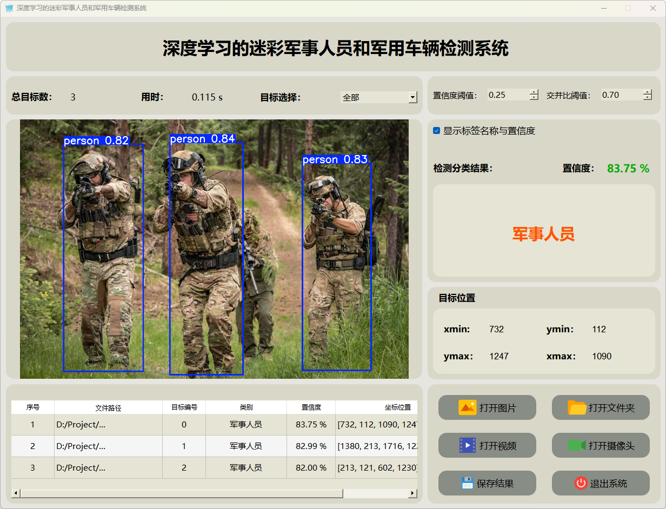Click the picture icon on 打开图片
This screenshot has width=666, height=509.
click(x=467, y=407)
